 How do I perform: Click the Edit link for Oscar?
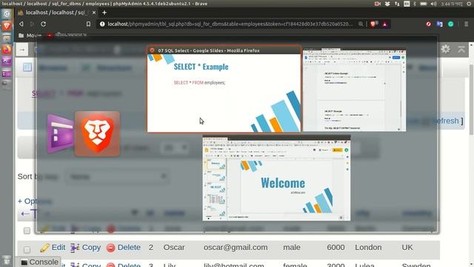(59, 247)
